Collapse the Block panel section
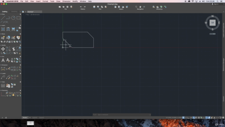This screenshot has height=127, width=225. click(x=1, y=34)
